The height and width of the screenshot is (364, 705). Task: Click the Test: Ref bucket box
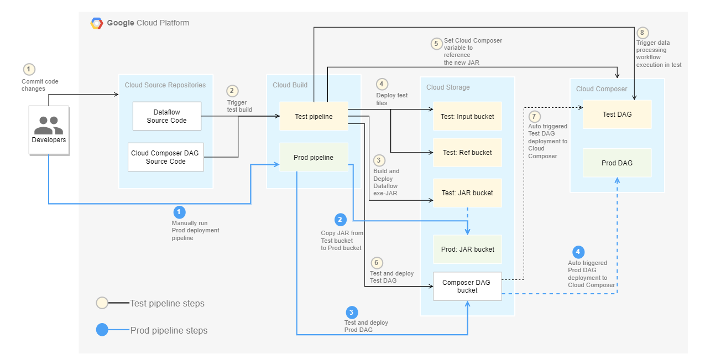click(467, 153)
